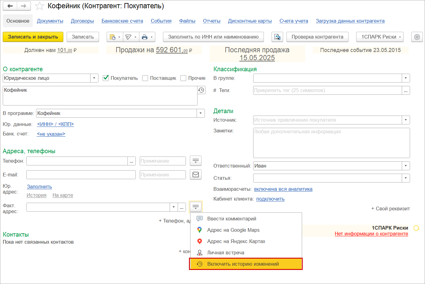This screenshot has width=425, height=284.
Task: Enable the Поставщик checkbox
Action: (145, 78)
